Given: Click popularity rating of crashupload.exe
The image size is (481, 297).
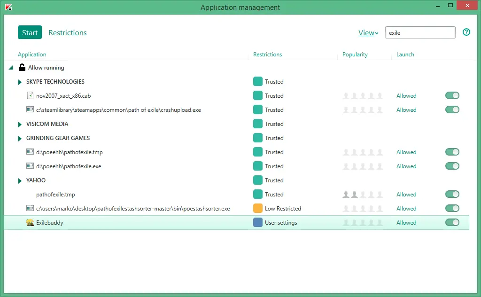Looking at the screenshot, I should [x=363, y=110].
